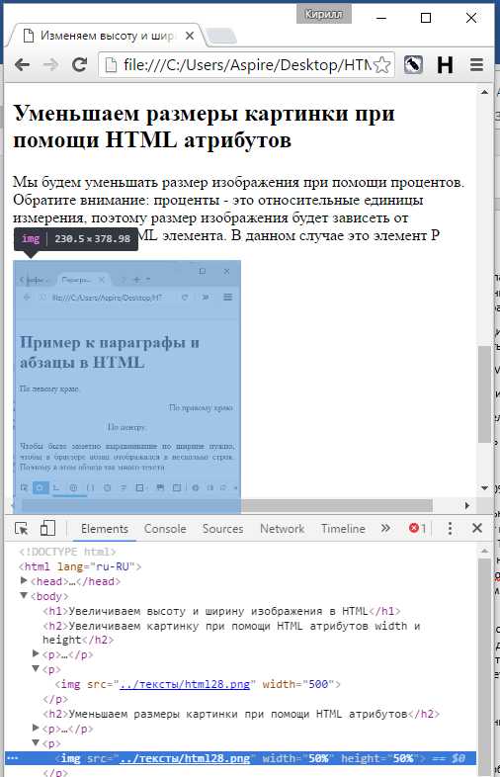The height and width of the screenshot is (777, 500).
Task: Collapse p containing width="500" image
Action: 36,668
